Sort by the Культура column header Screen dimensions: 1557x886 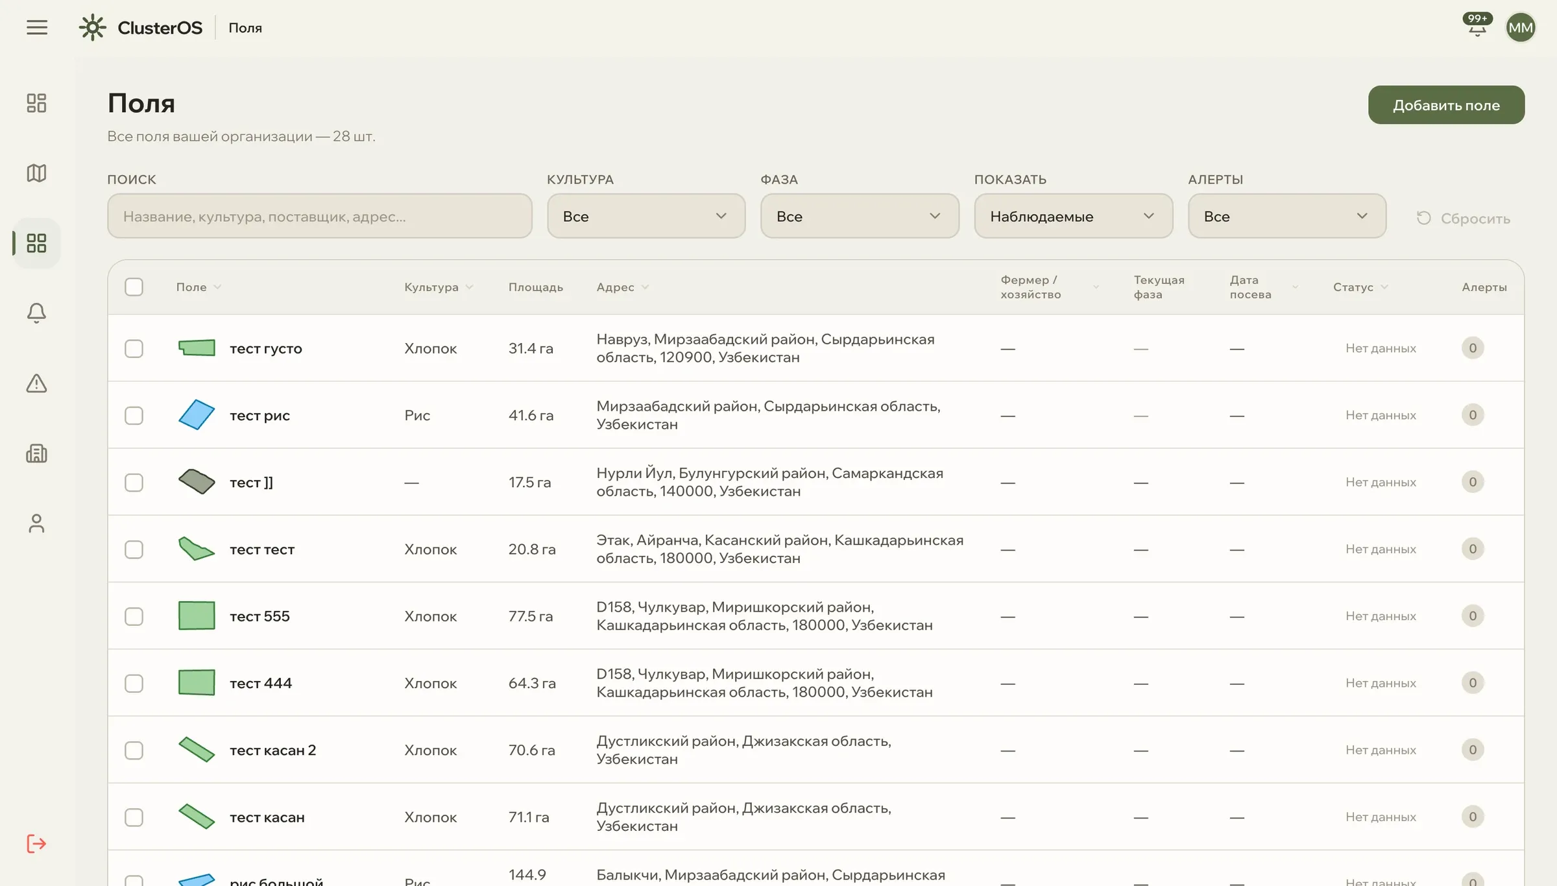(439, 287)
